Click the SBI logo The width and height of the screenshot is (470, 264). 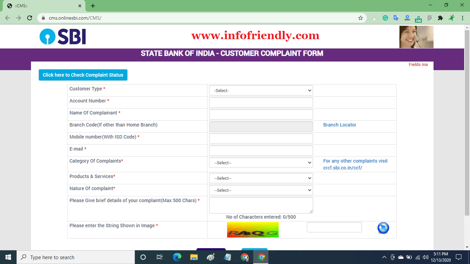point(63,36)
